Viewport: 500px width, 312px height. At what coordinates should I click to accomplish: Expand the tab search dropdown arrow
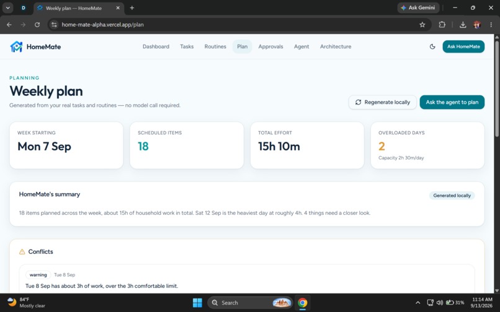(x=7, y=8)
